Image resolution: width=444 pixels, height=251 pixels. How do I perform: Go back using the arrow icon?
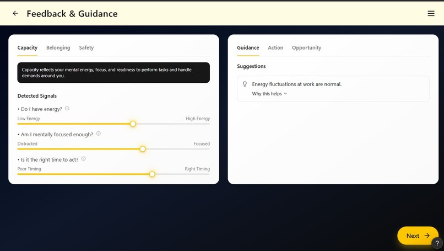(15, 13)
